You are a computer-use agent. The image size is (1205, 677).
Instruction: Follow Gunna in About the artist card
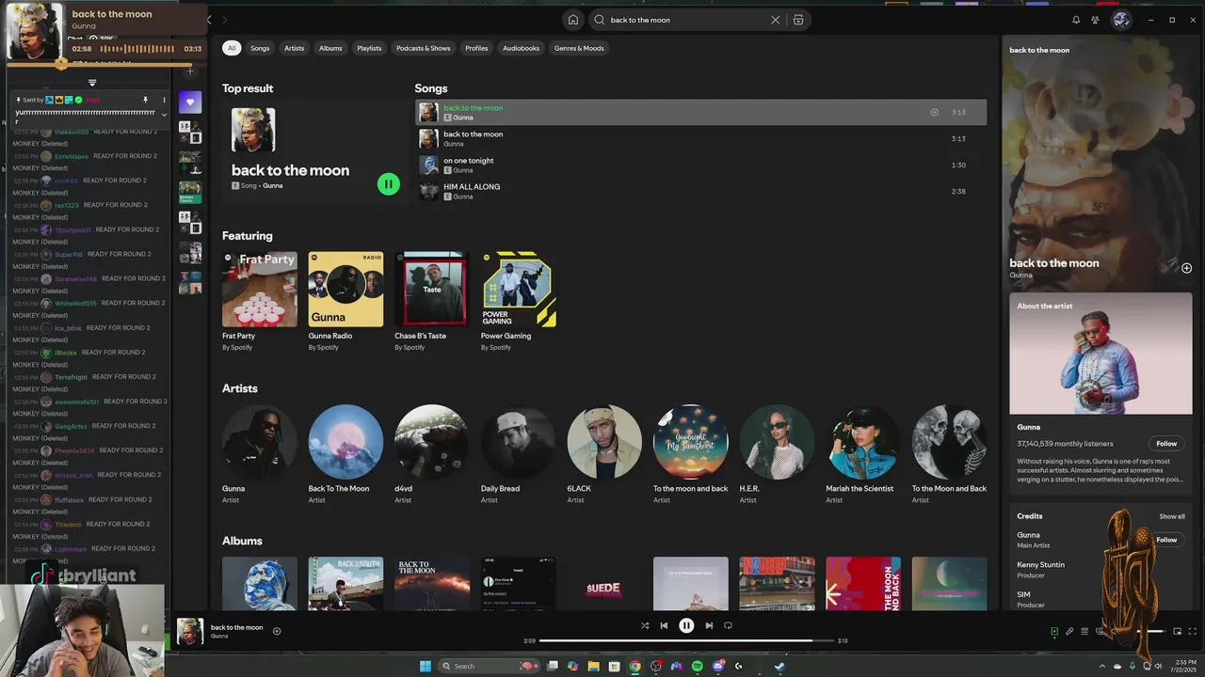pyautogui.click(x=1166, y=444)
